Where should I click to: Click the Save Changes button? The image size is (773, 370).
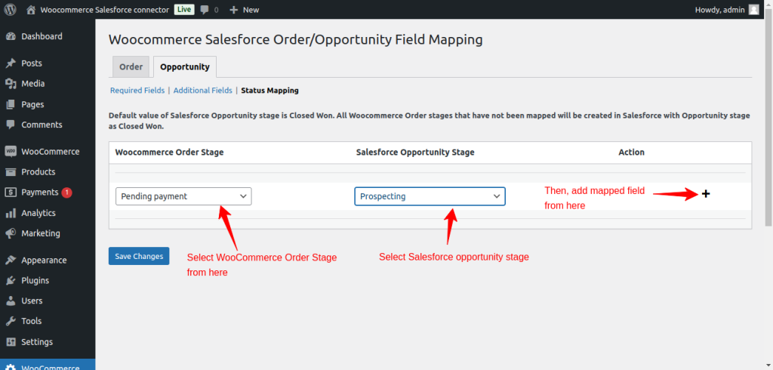[139, 256]
